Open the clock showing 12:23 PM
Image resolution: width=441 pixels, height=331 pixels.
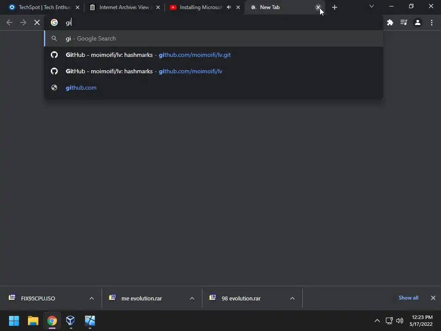tap(421, 321)
